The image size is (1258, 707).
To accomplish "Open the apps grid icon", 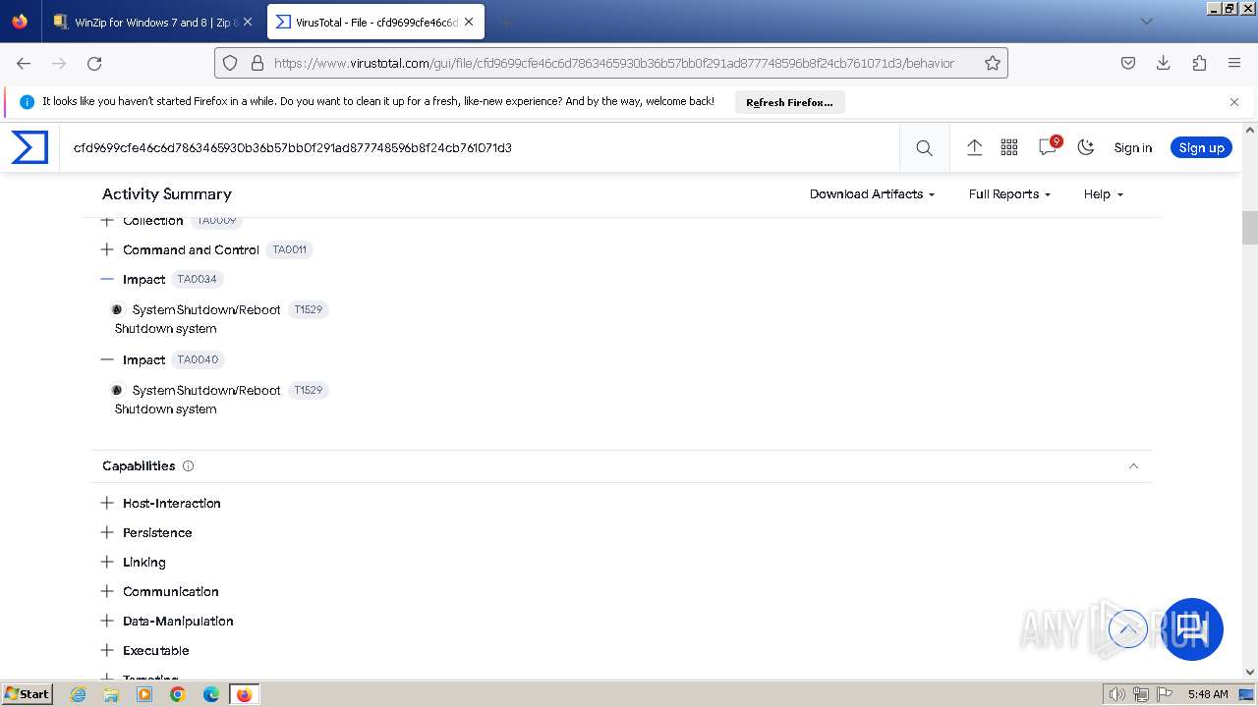I will (x=1009, y=147).
